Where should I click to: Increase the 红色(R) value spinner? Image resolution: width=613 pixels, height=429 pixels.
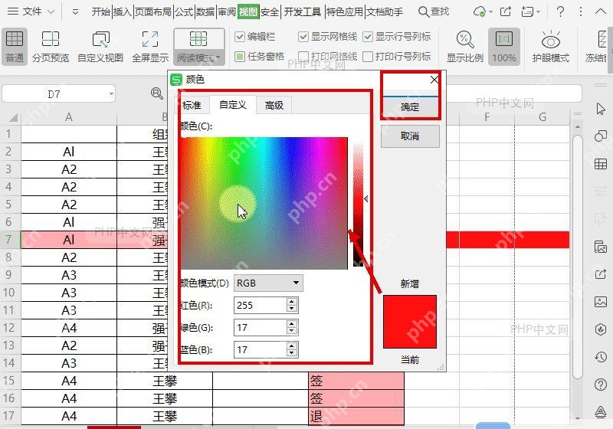[292, 301]
